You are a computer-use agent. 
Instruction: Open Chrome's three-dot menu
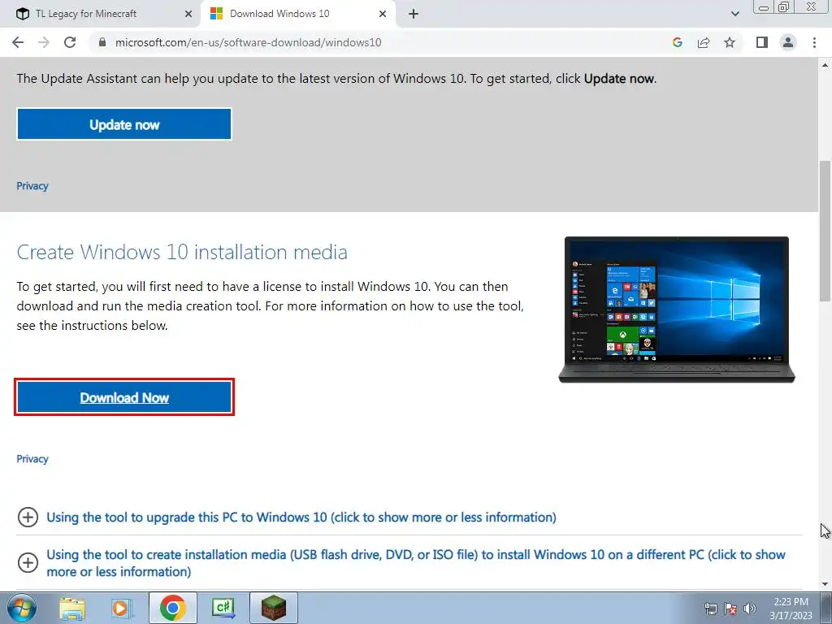click(814, 42)
